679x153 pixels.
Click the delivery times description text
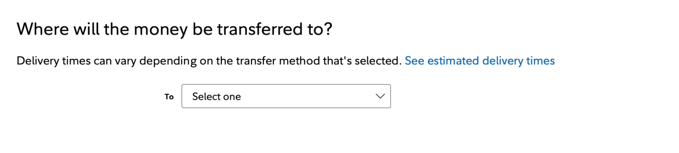pos(209,61)
